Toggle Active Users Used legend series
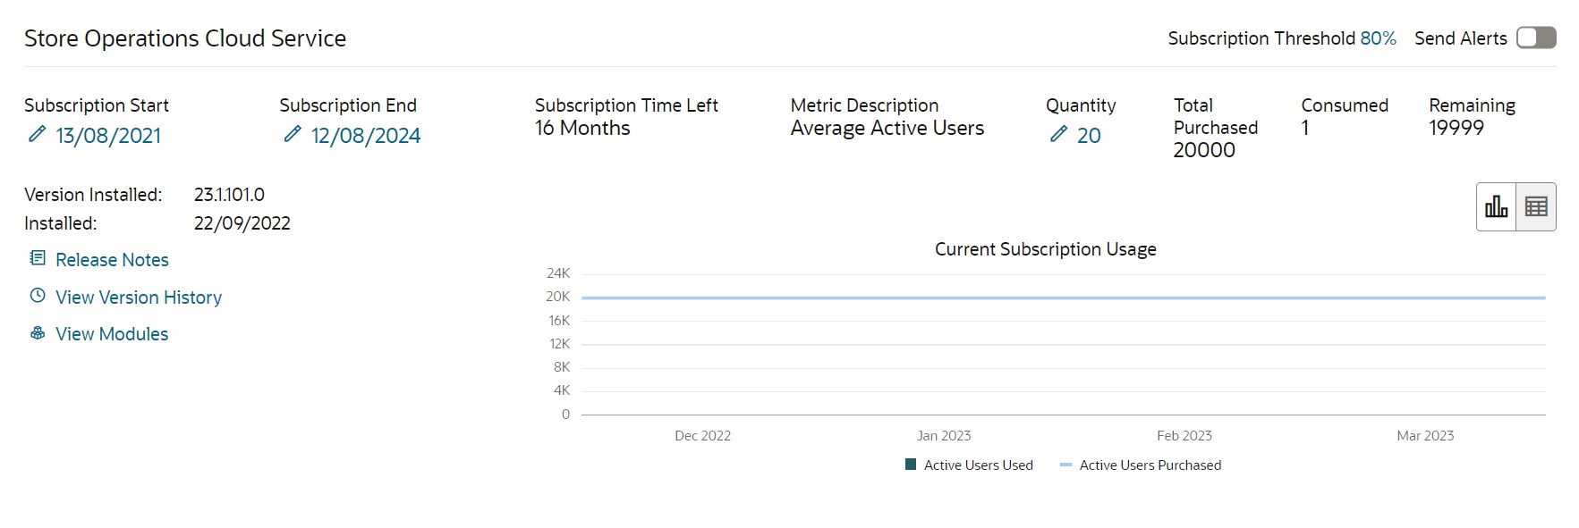The width and height of the screenshot is (1579, 528). pyautogui.click(x=969, y=465)
